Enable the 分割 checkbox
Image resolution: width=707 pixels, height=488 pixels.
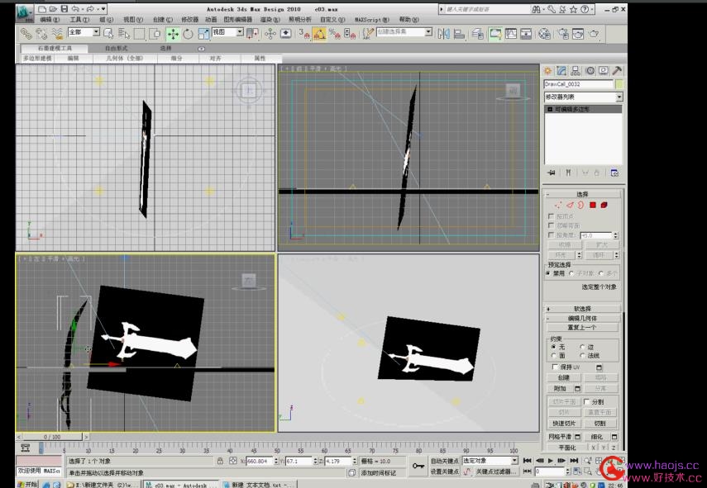click(x=586, y=401)
